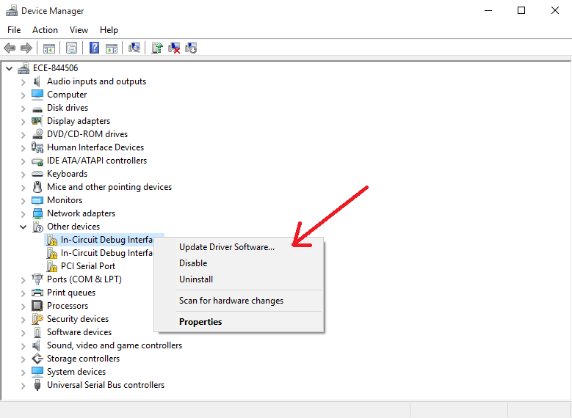The image size is (572, 418).
Task: Click the PCI Serial Port warning icon
Action: coord(52,266)
